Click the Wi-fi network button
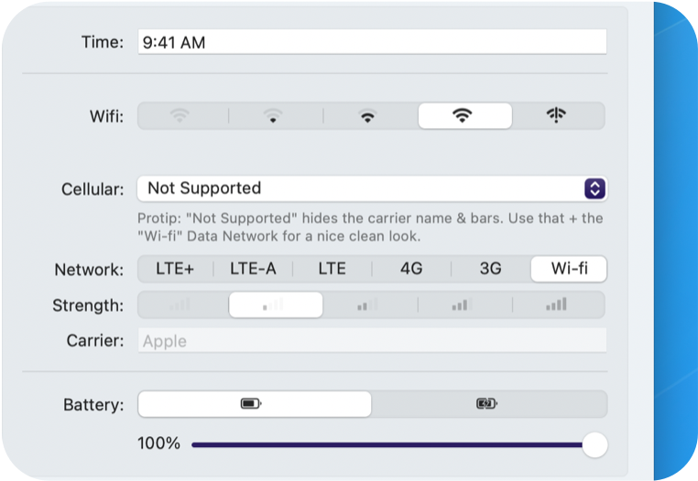This screenshot has height=481, width=698. click(568, 269)
